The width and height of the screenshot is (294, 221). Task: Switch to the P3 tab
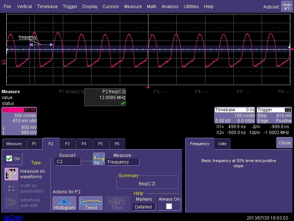click(67, 144)
